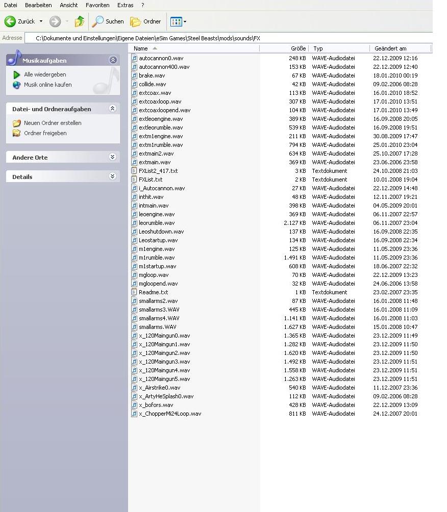Click Neuen Ordner erstellen link

click(53, 123)
